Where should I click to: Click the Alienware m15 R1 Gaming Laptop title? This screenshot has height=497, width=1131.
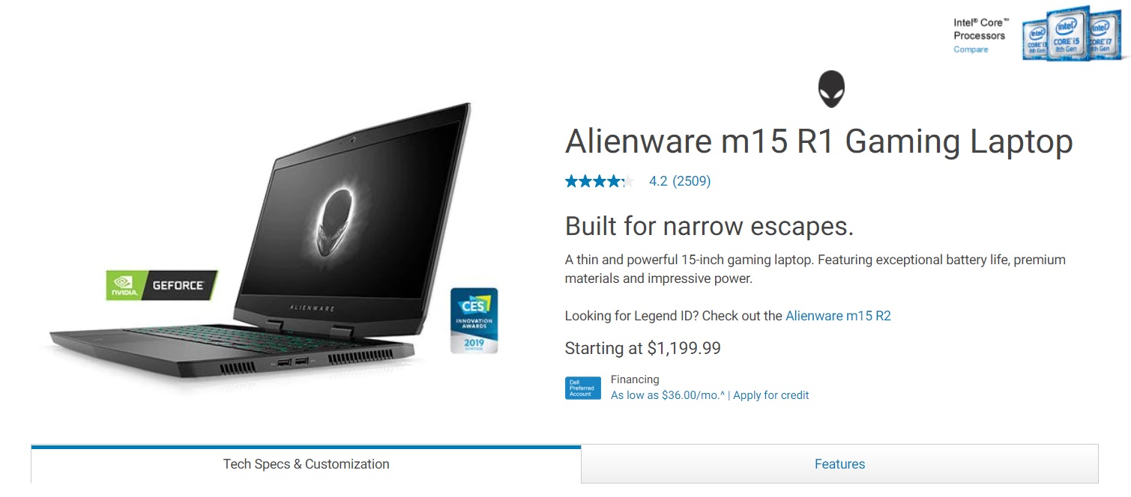(818, 142)
